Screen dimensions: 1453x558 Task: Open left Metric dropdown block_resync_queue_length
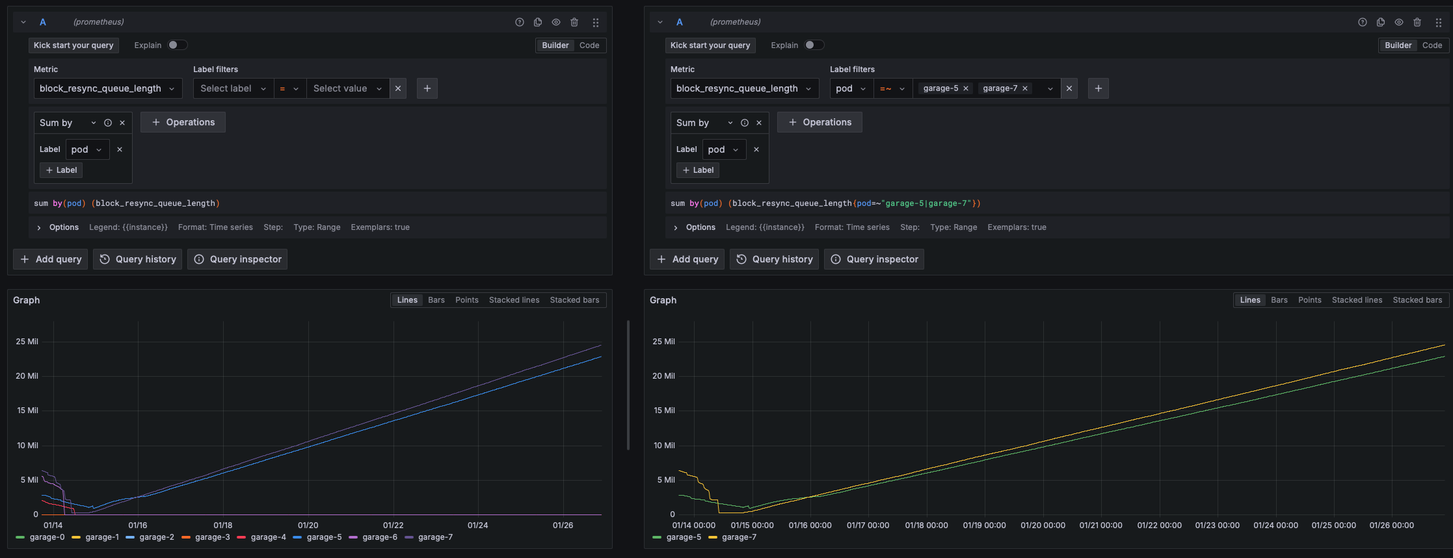click(x=108, y=88)
